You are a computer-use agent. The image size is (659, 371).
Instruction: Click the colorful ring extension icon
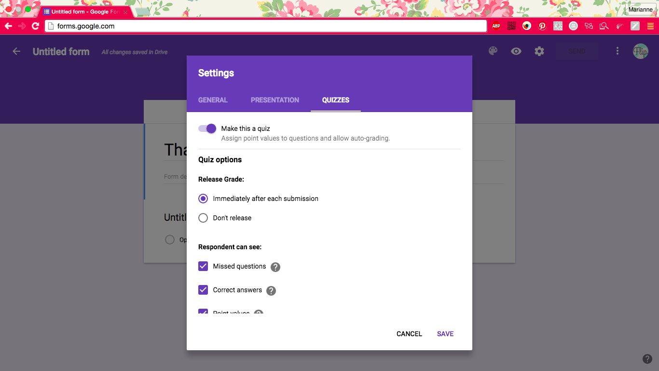click(x=527, y=26)
